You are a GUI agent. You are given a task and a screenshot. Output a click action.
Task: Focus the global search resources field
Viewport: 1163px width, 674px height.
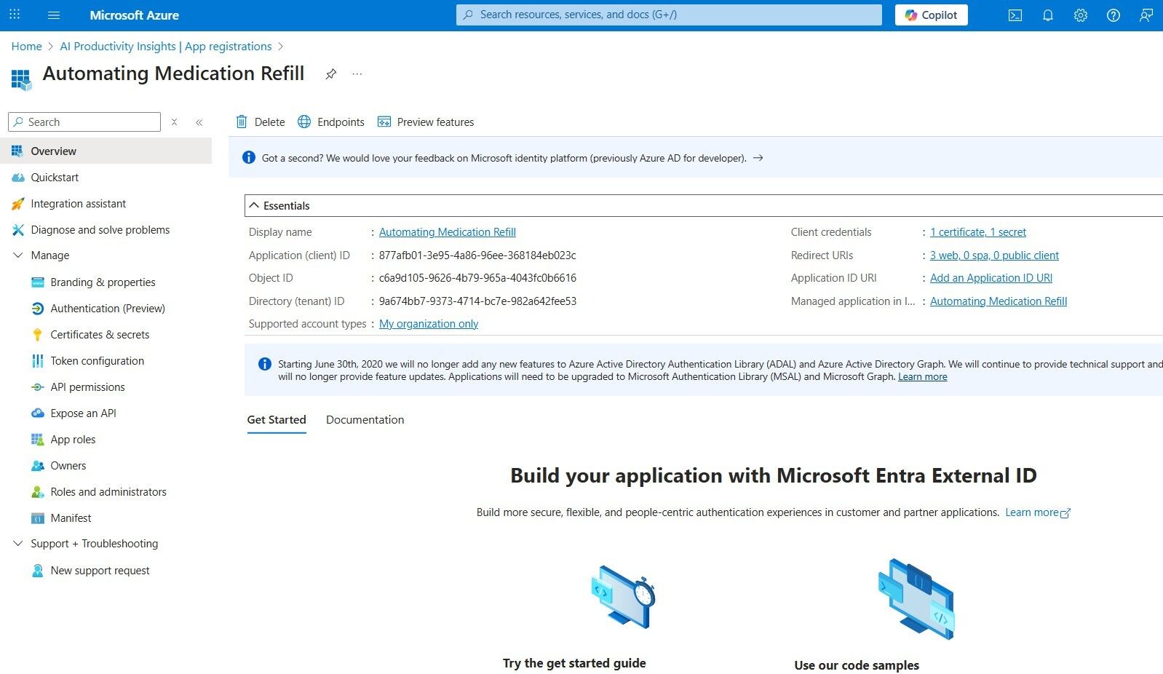coord(669,15)
